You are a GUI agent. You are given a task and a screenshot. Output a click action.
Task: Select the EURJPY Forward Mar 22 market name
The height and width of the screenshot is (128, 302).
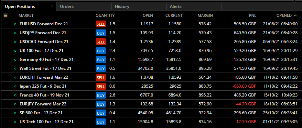click(x=43, y=104)
